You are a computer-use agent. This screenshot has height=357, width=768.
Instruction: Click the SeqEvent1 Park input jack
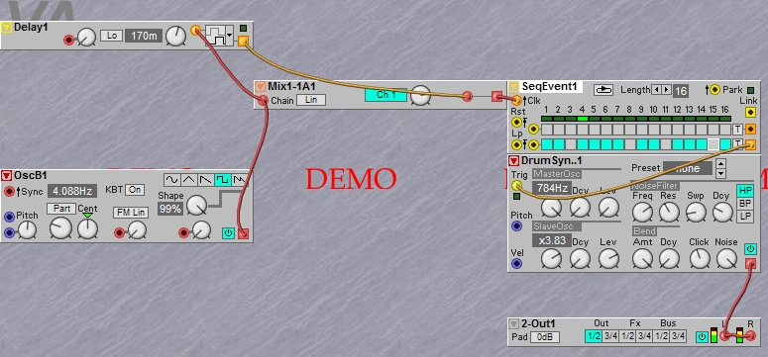pos(714,89)
